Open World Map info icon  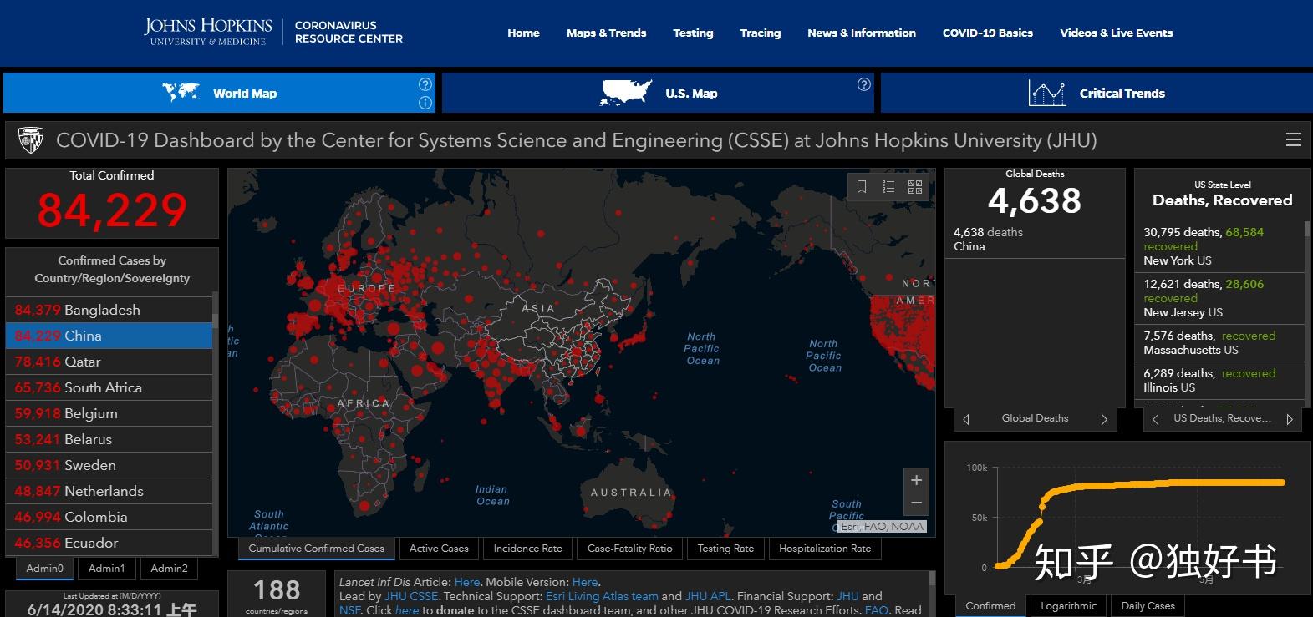tap(425, 103)
